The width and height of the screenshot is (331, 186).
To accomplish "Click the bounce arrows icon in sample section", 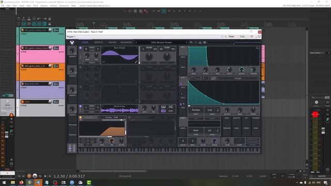I will pos(171,111).
